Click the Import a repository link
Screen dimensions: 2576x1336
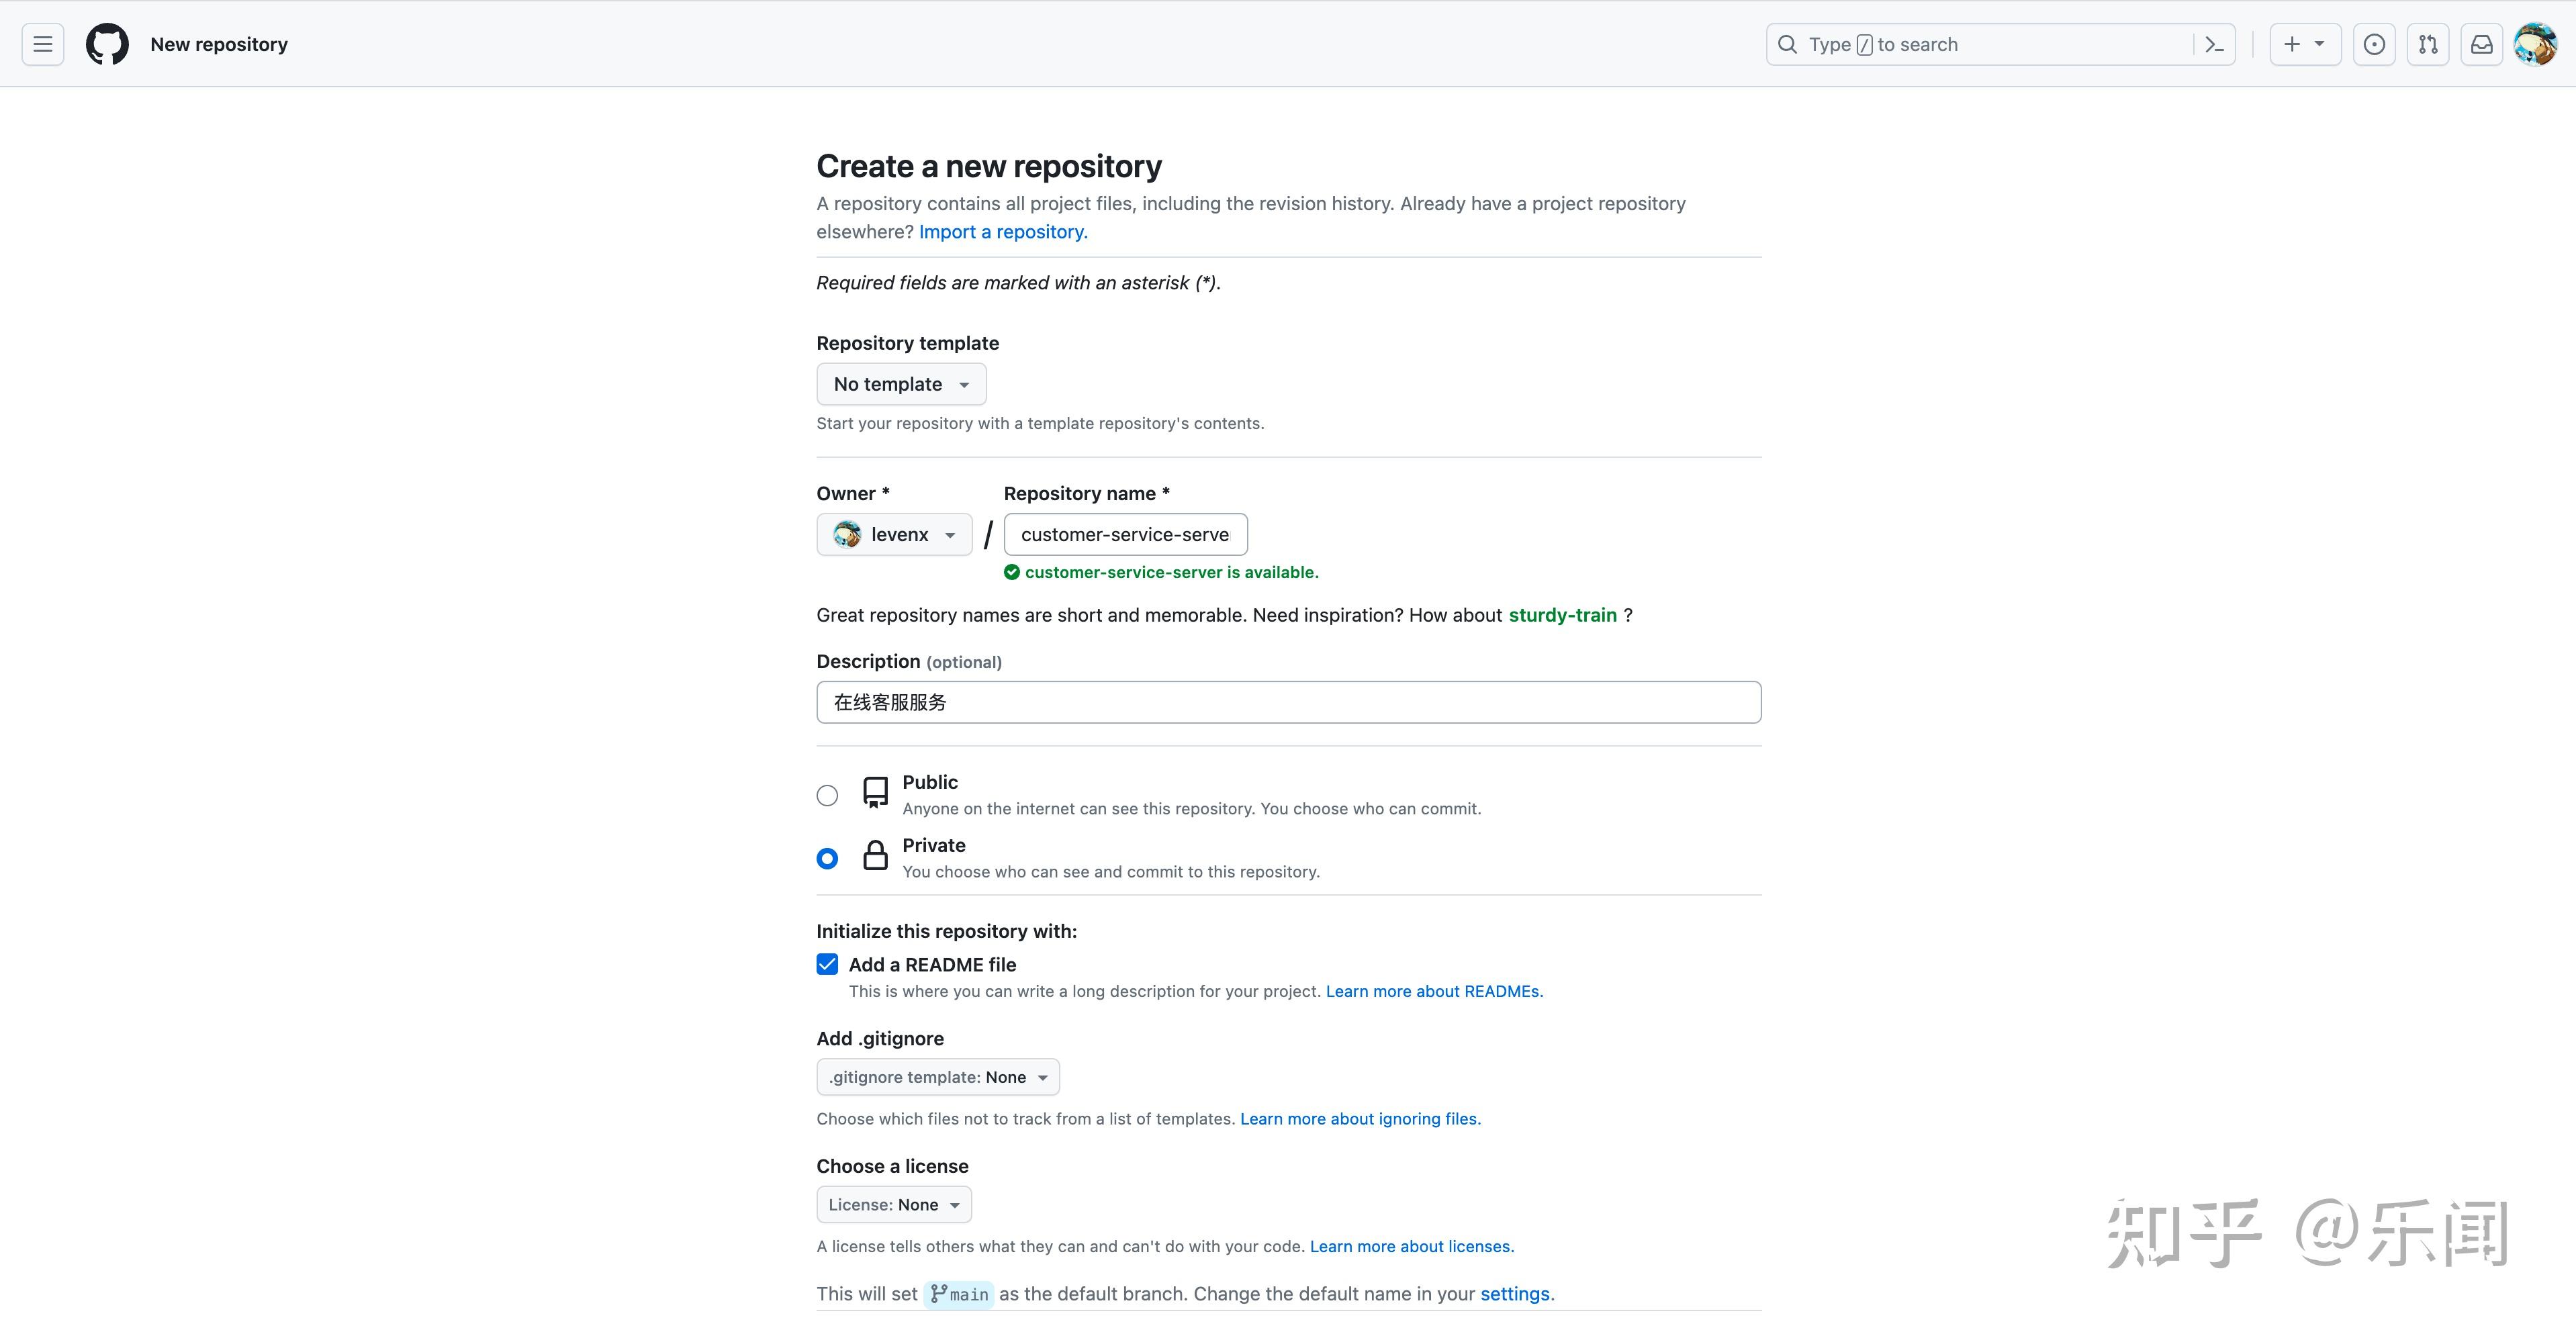coord(1002,231)
